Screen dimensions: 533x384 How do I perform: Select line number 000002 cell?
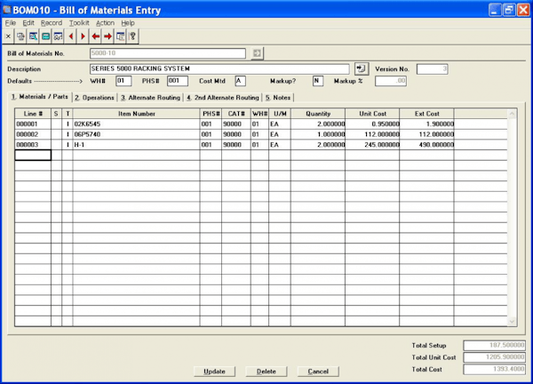(x=33, y=134)
